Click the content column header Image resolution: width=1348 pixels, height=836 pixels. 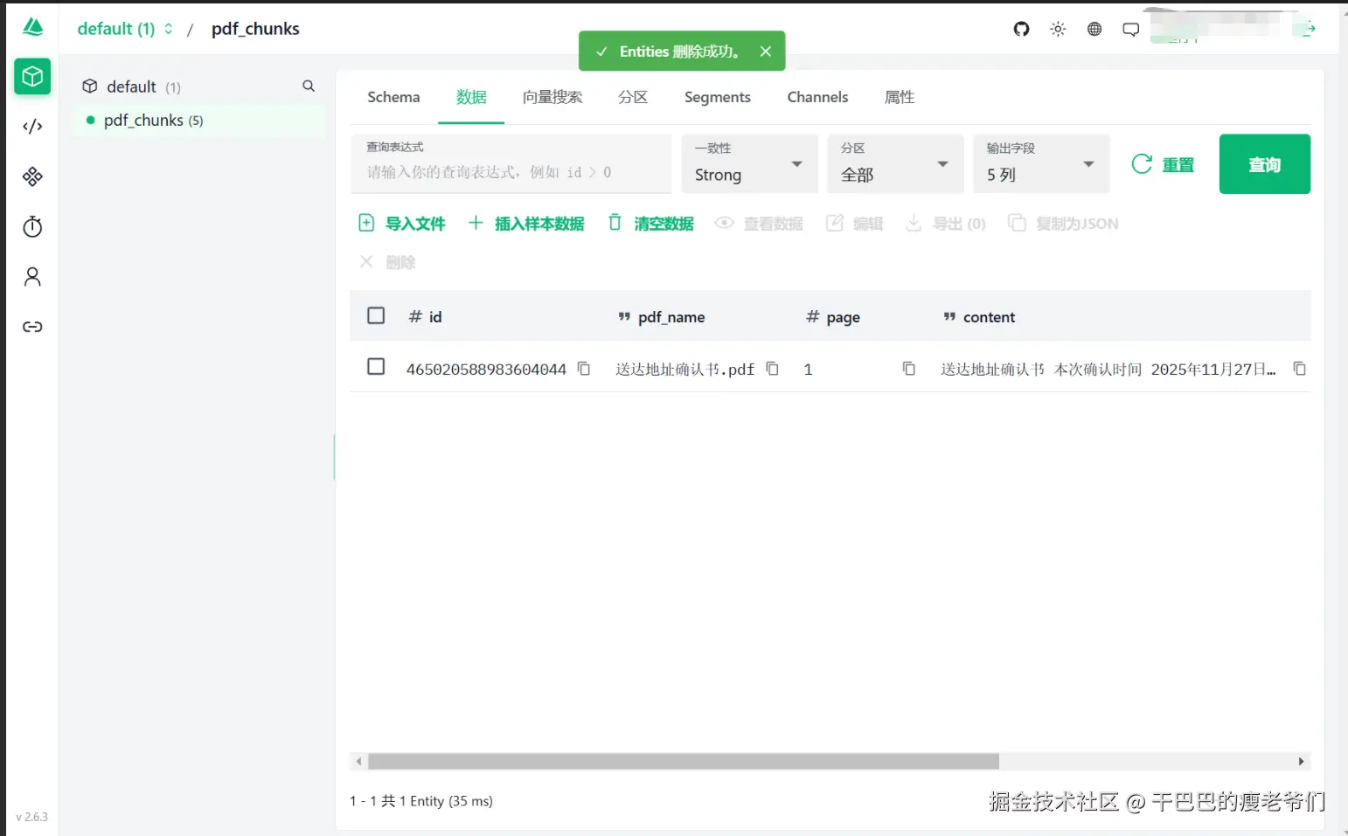click(x=979, y=317)
